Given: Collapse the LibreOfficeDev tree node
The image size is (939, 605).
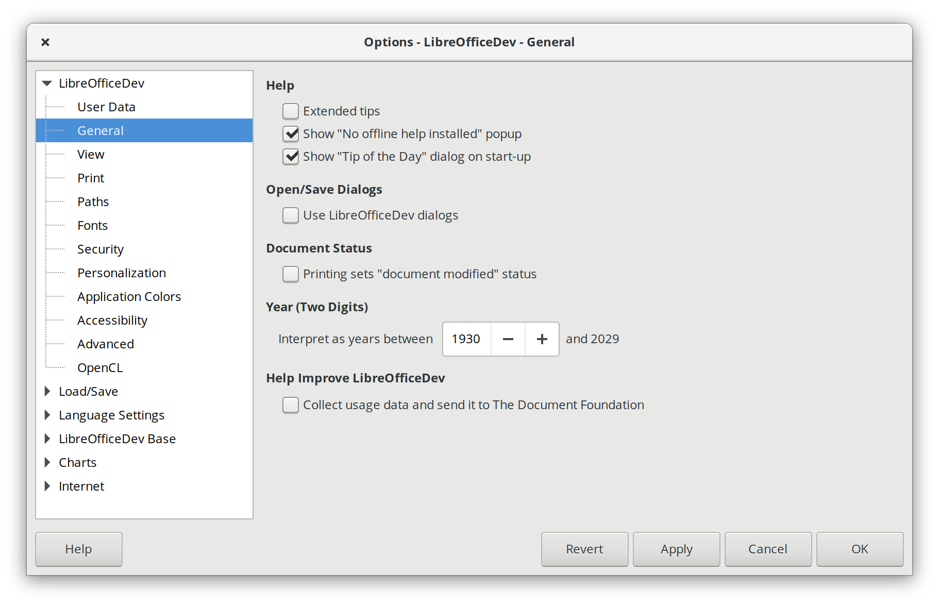Looking at the screenshot, I should click(47, 83).
